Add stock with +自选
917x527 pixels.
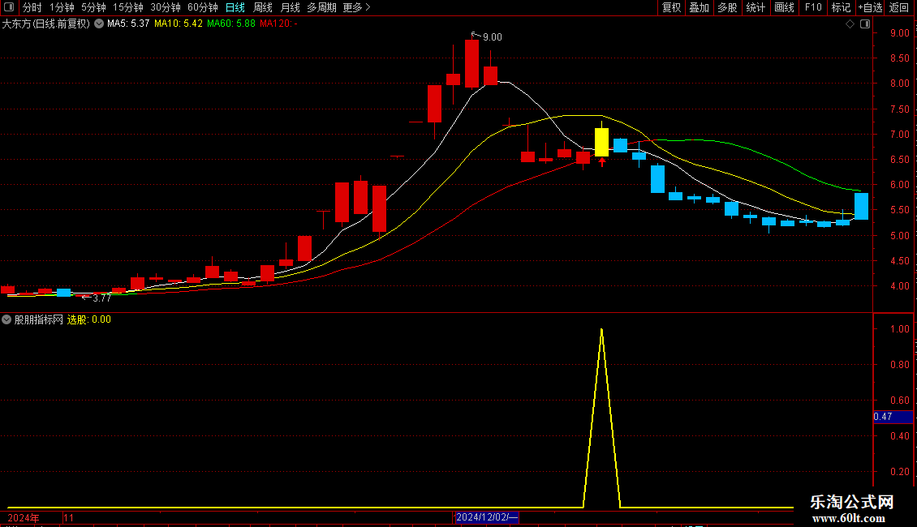click(x=870, y=7)
